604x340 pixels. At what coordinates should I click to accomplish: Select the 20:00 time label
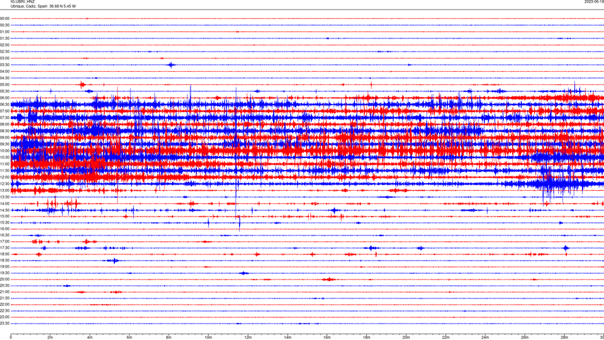[x=4, y=280]
